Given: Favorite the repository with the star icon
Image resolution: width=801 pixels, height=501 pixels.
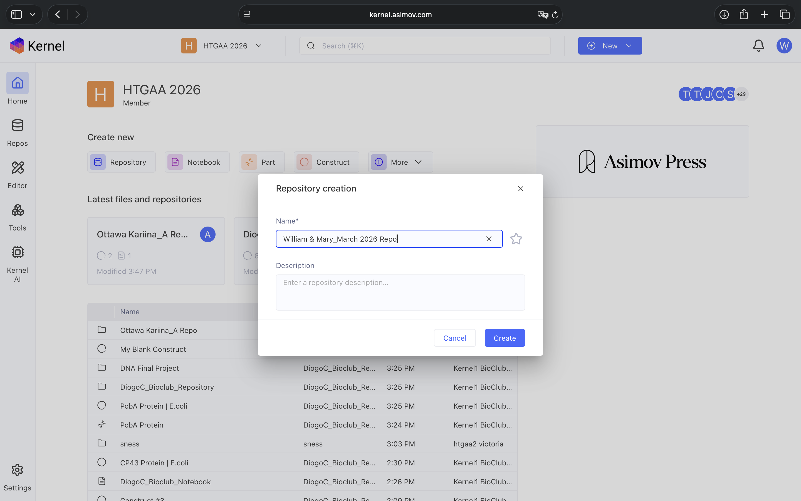Looking at the screenshot, I should tap(516, 239).
